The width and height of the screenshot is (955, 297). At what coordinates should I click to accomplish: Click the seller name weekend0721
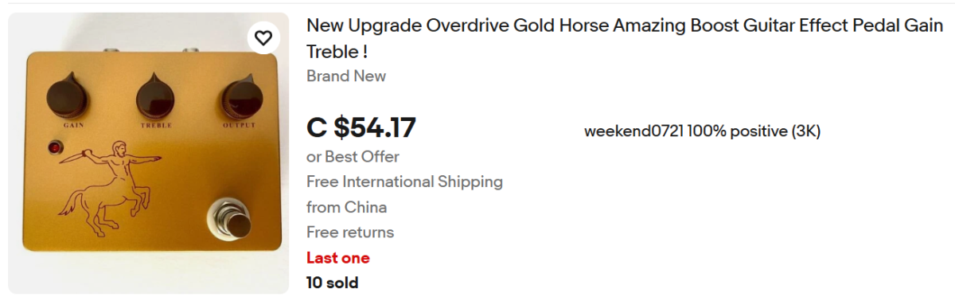click(x=634, y=131)
